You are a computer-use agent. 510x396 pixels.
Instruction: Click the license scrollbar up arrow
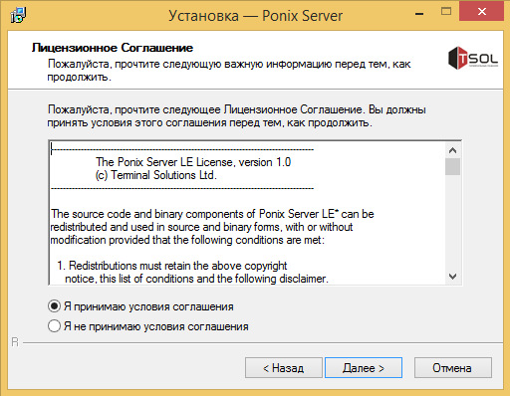tap(452, 150)
